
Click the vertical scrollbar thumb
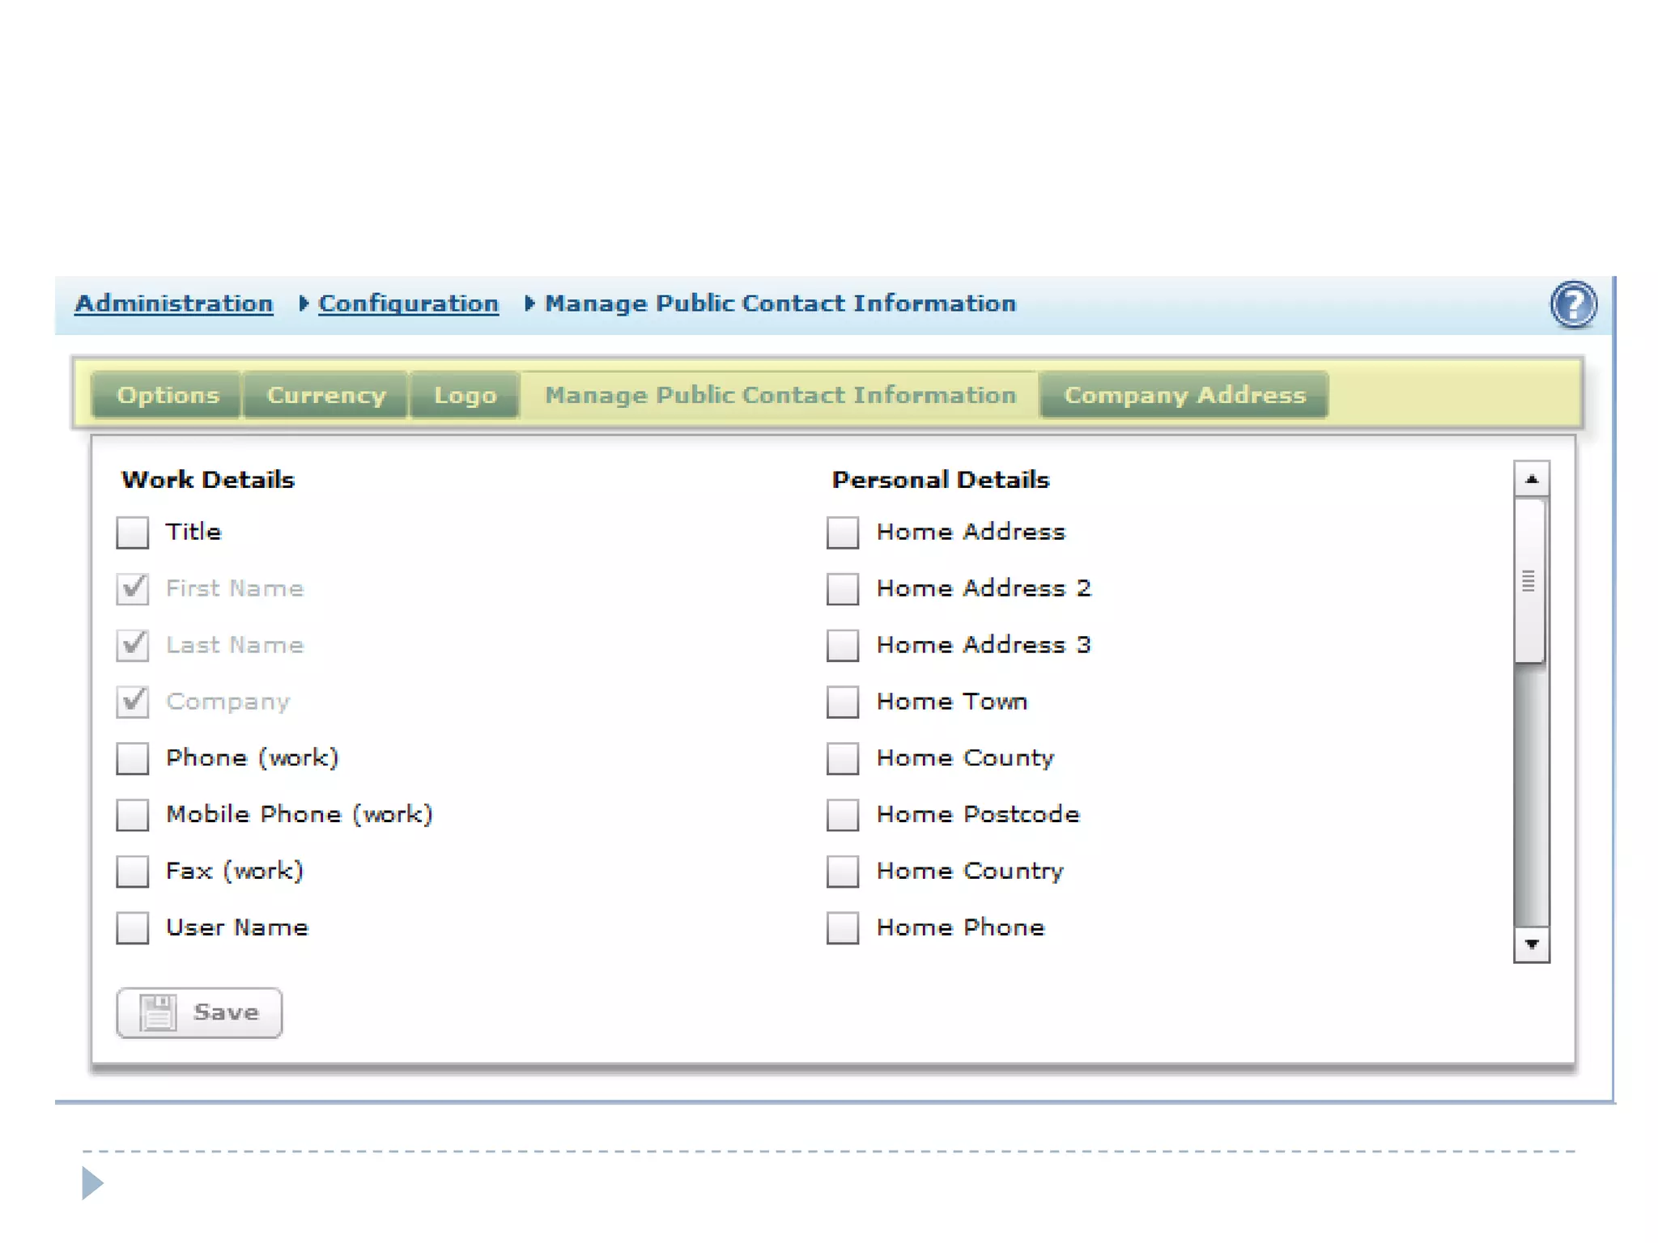click(1529, 581)
